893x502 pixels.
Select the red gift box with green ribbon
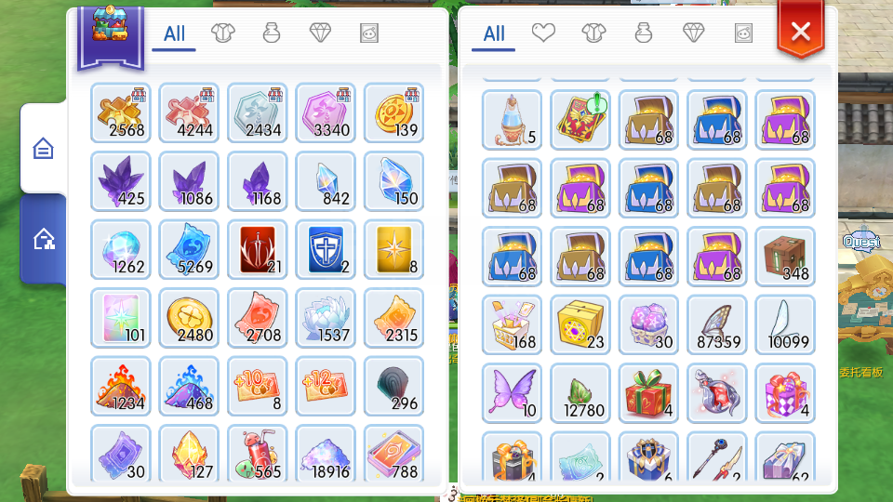click(x=648, y=393)
